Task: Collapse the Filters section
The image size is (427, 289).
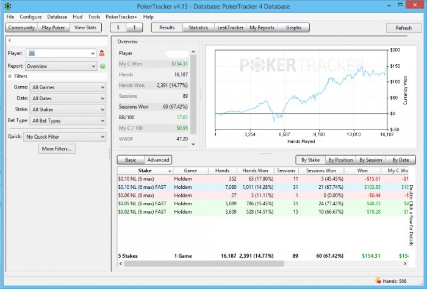Action: [x=10, y=76]
